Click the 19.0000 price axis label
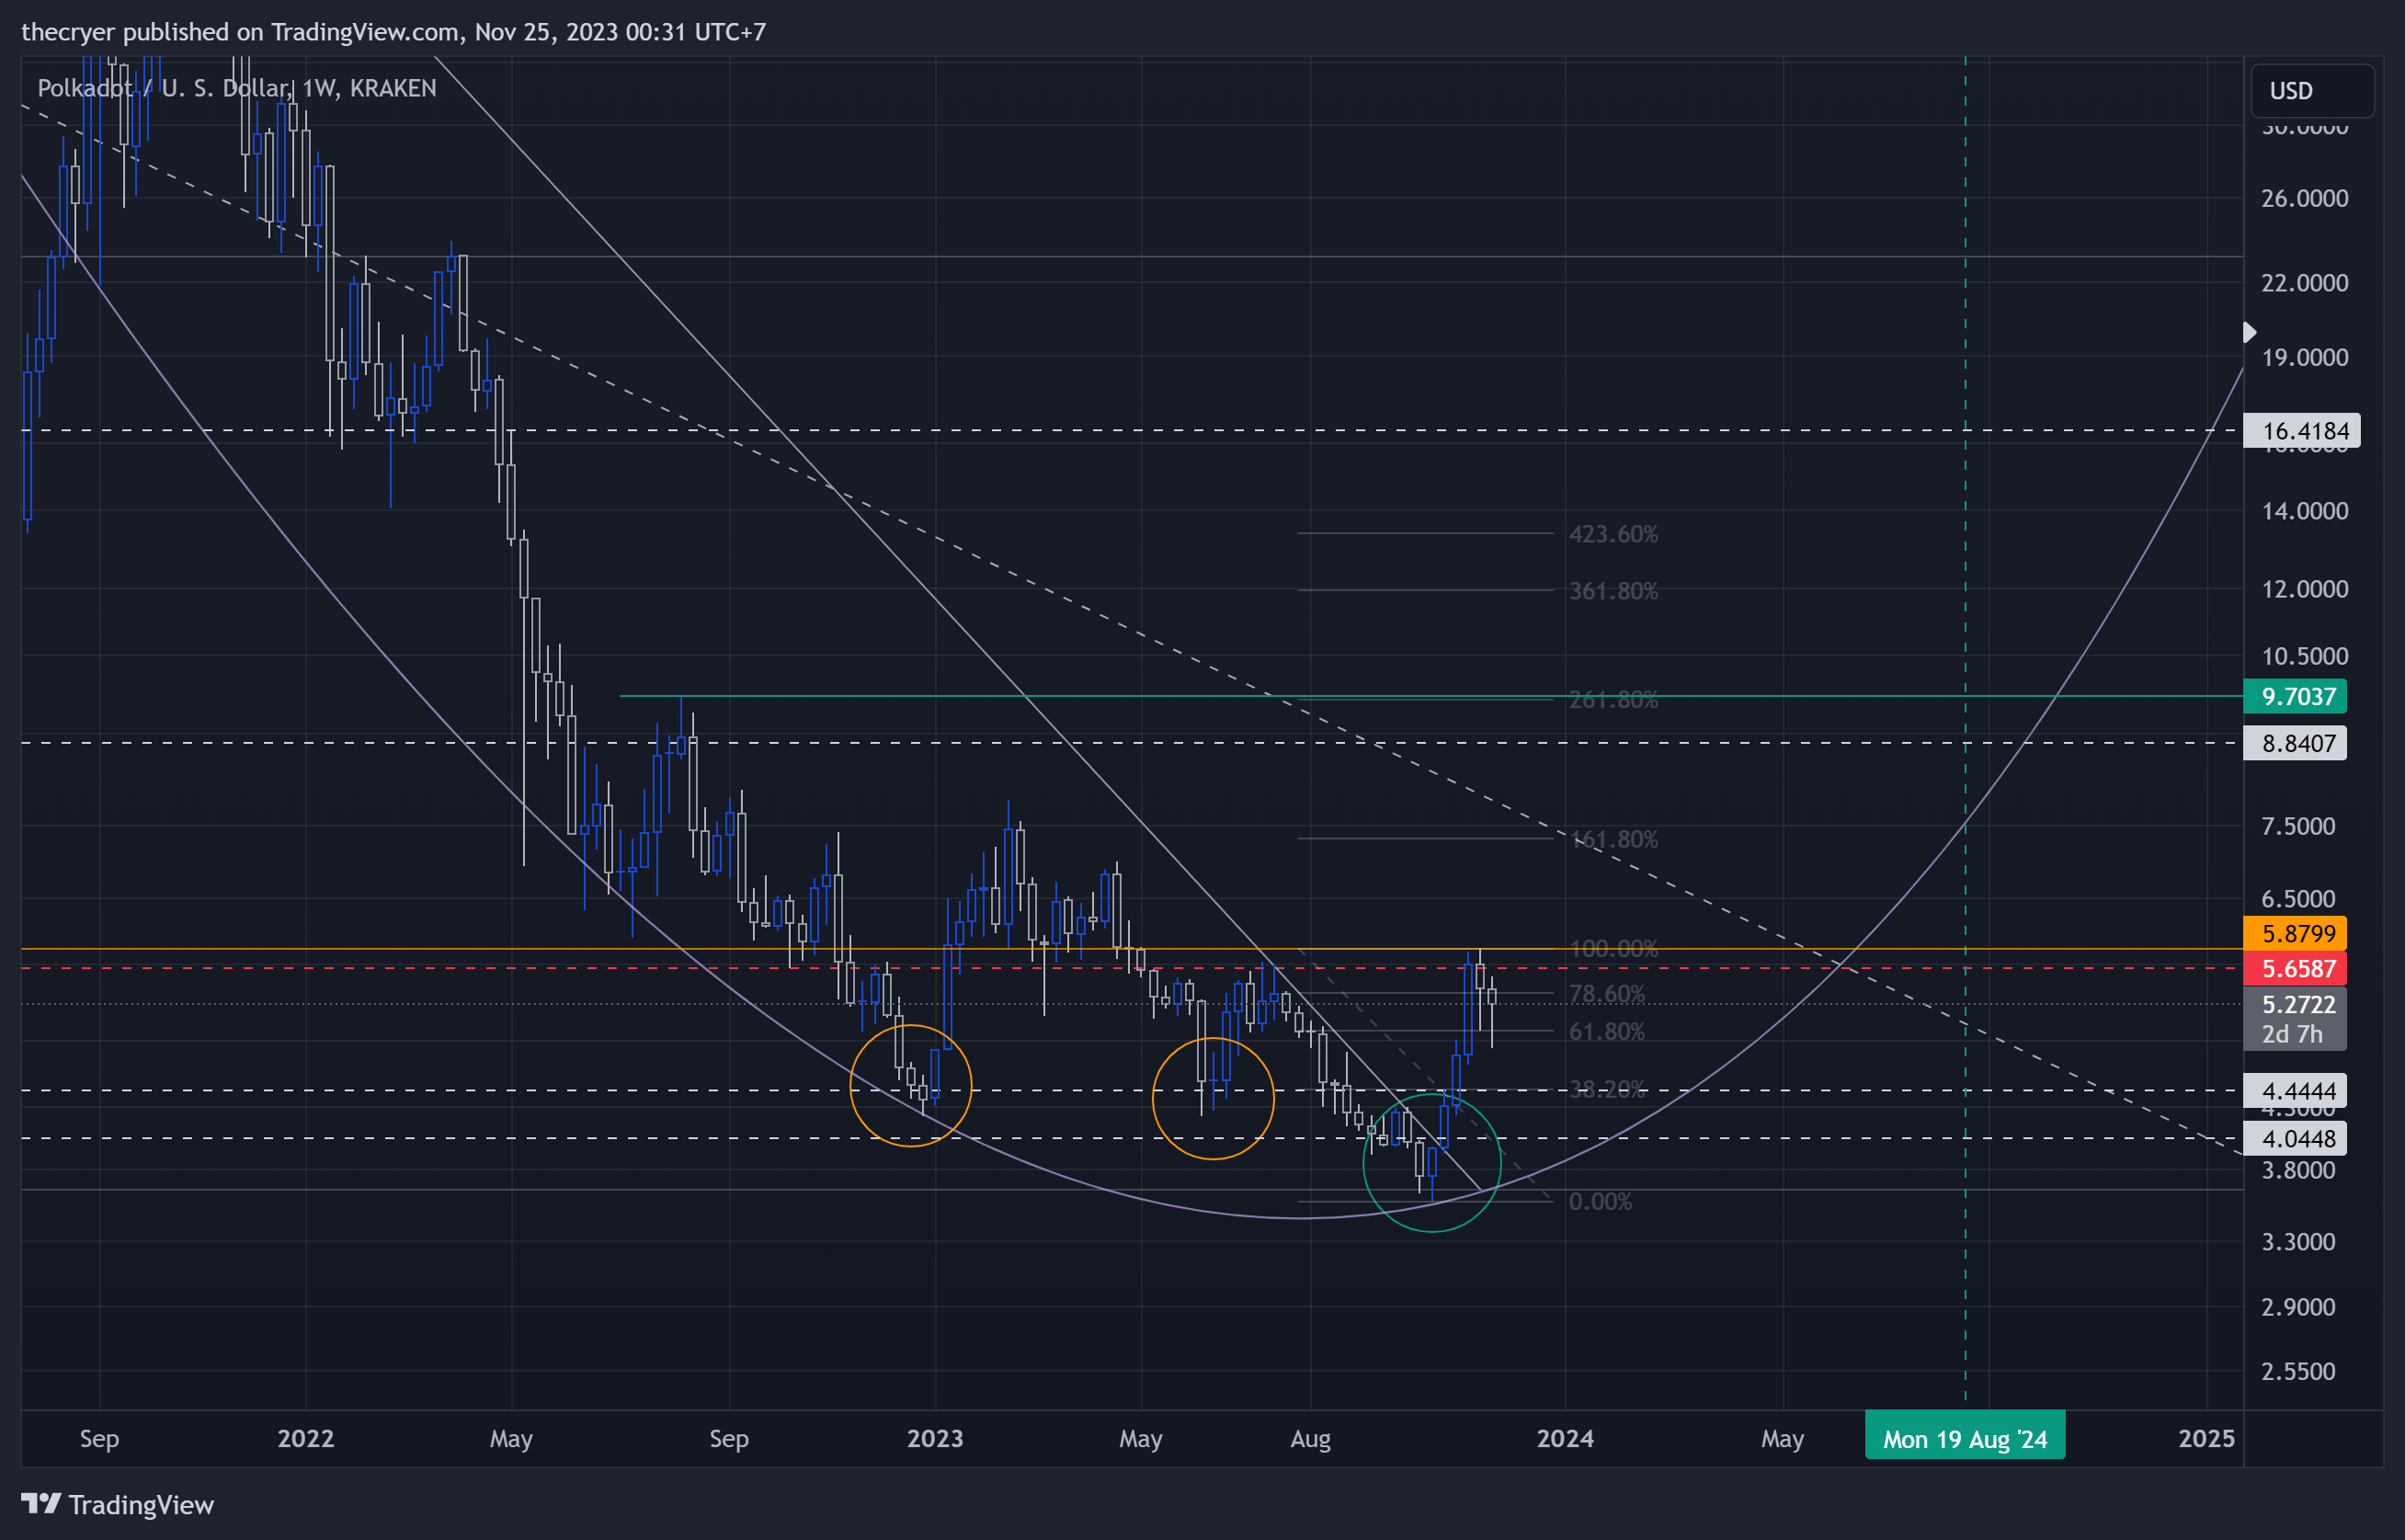The height and width of the screenshot is (1540, 2405). (x=2305, y=357)
